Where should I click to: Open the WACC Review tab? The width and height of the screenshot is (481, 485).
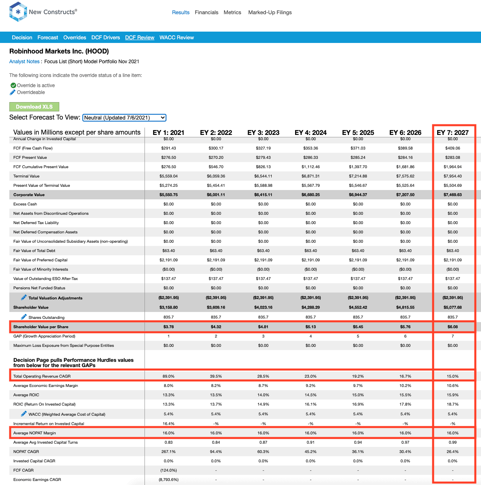177,37
